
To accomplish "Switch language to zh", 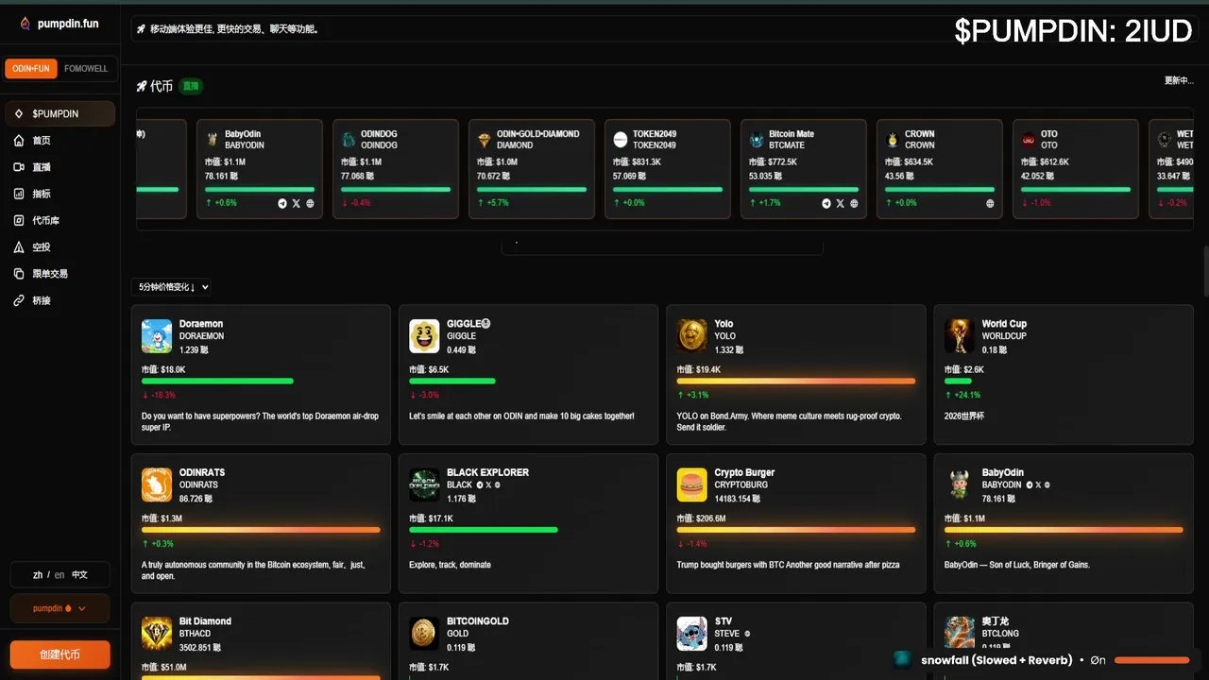I will click(38, 574).
